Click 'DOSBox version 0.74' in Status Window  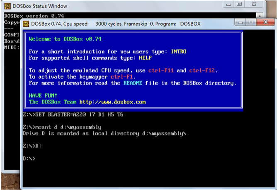[34, 16]
